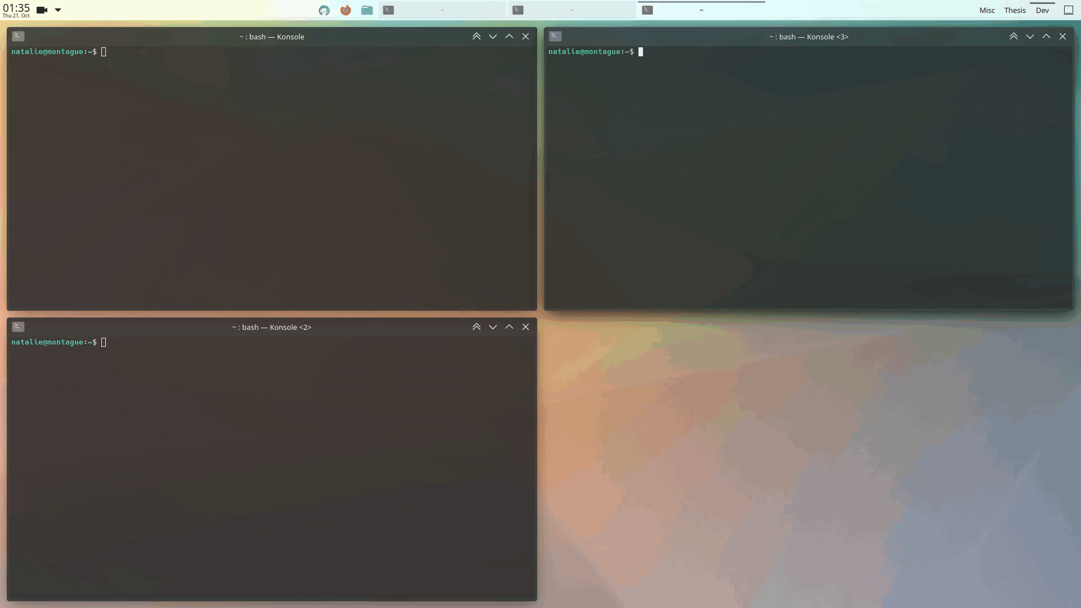Maximize the Konsole <3> window
The image size is (1081, 608).
click(1046, 36)
